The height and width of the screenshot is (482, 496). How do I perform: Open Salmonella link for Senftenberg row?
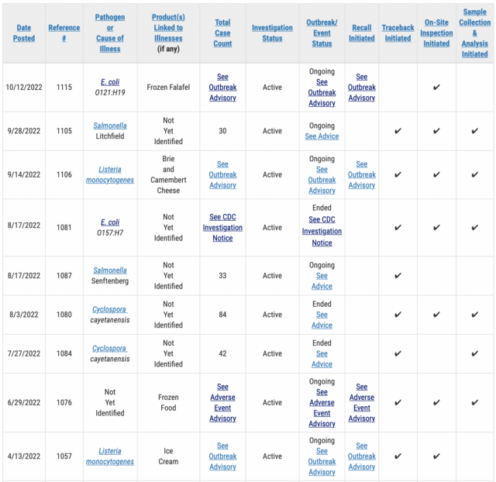coord(110,270)
